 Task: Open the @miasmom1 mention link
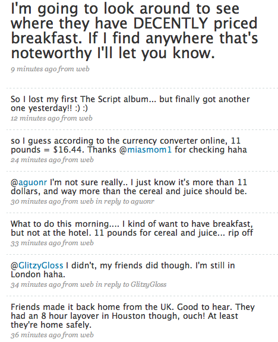click(146, 150)
